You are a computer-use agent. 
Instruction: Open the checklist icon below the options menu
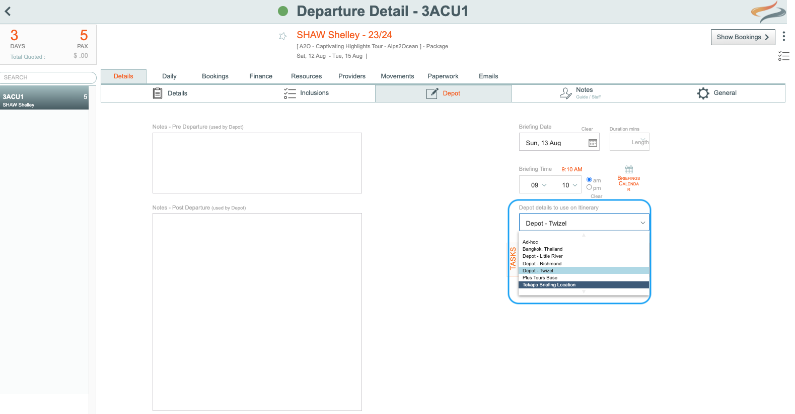coord(783,56)
